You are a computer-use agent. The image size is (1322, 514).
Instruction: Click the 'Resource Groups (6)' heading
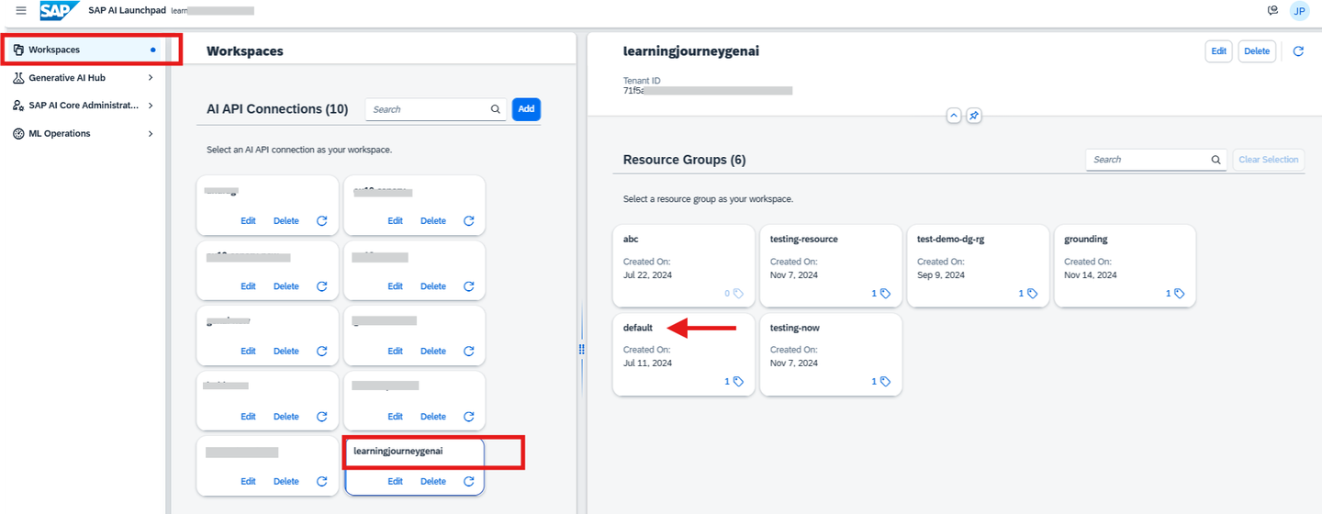tap(684, 160)
